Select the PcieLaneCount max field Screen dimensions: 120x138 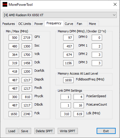(79, 105)
